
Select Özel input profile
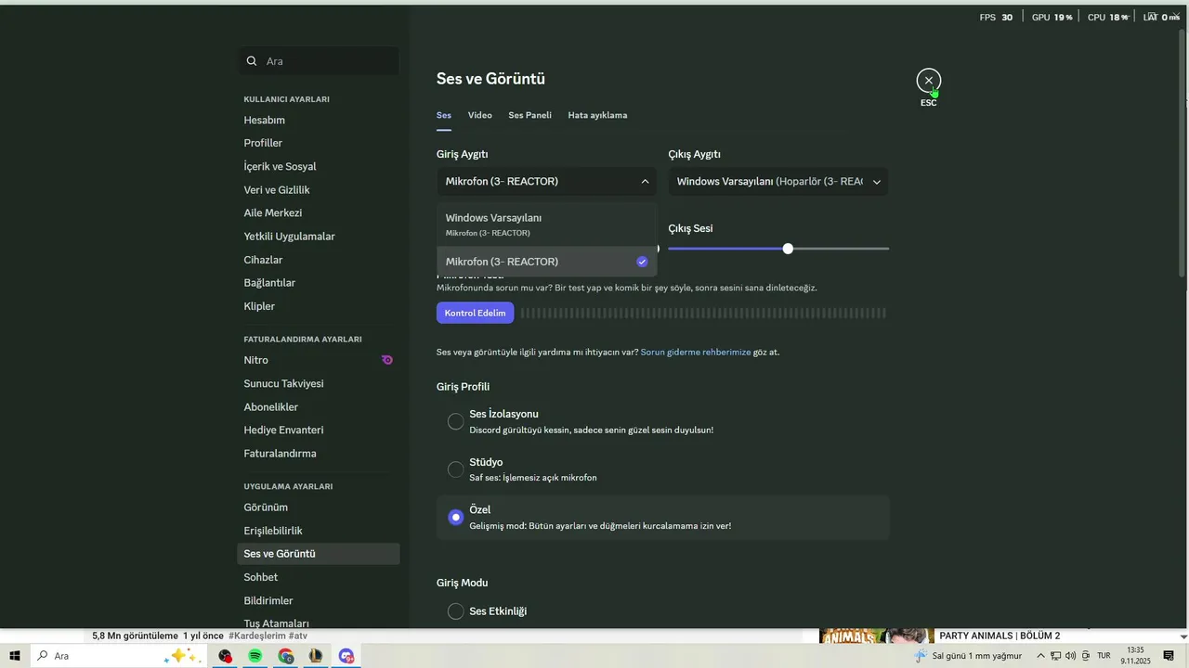pos(455,517)
